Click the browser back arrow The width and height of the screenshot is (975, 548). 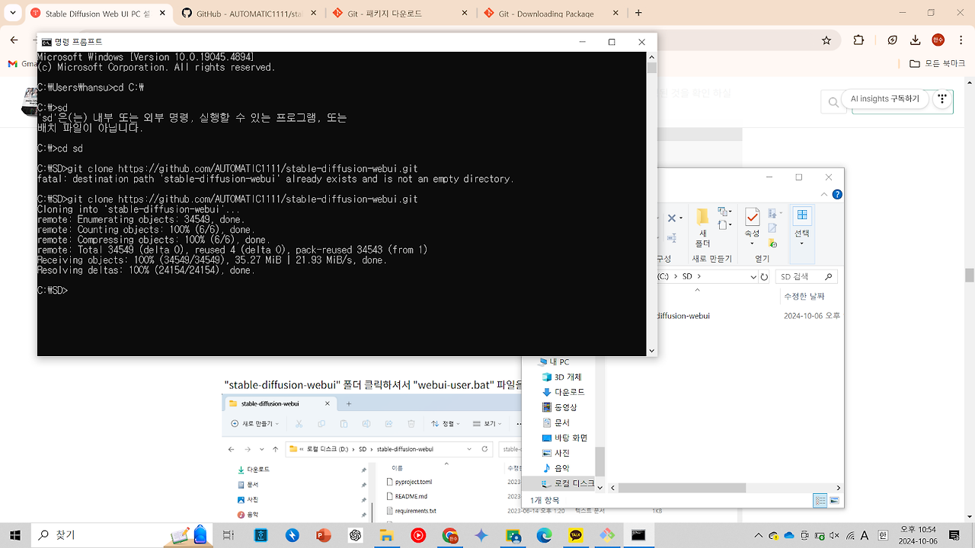coord(14,40)
